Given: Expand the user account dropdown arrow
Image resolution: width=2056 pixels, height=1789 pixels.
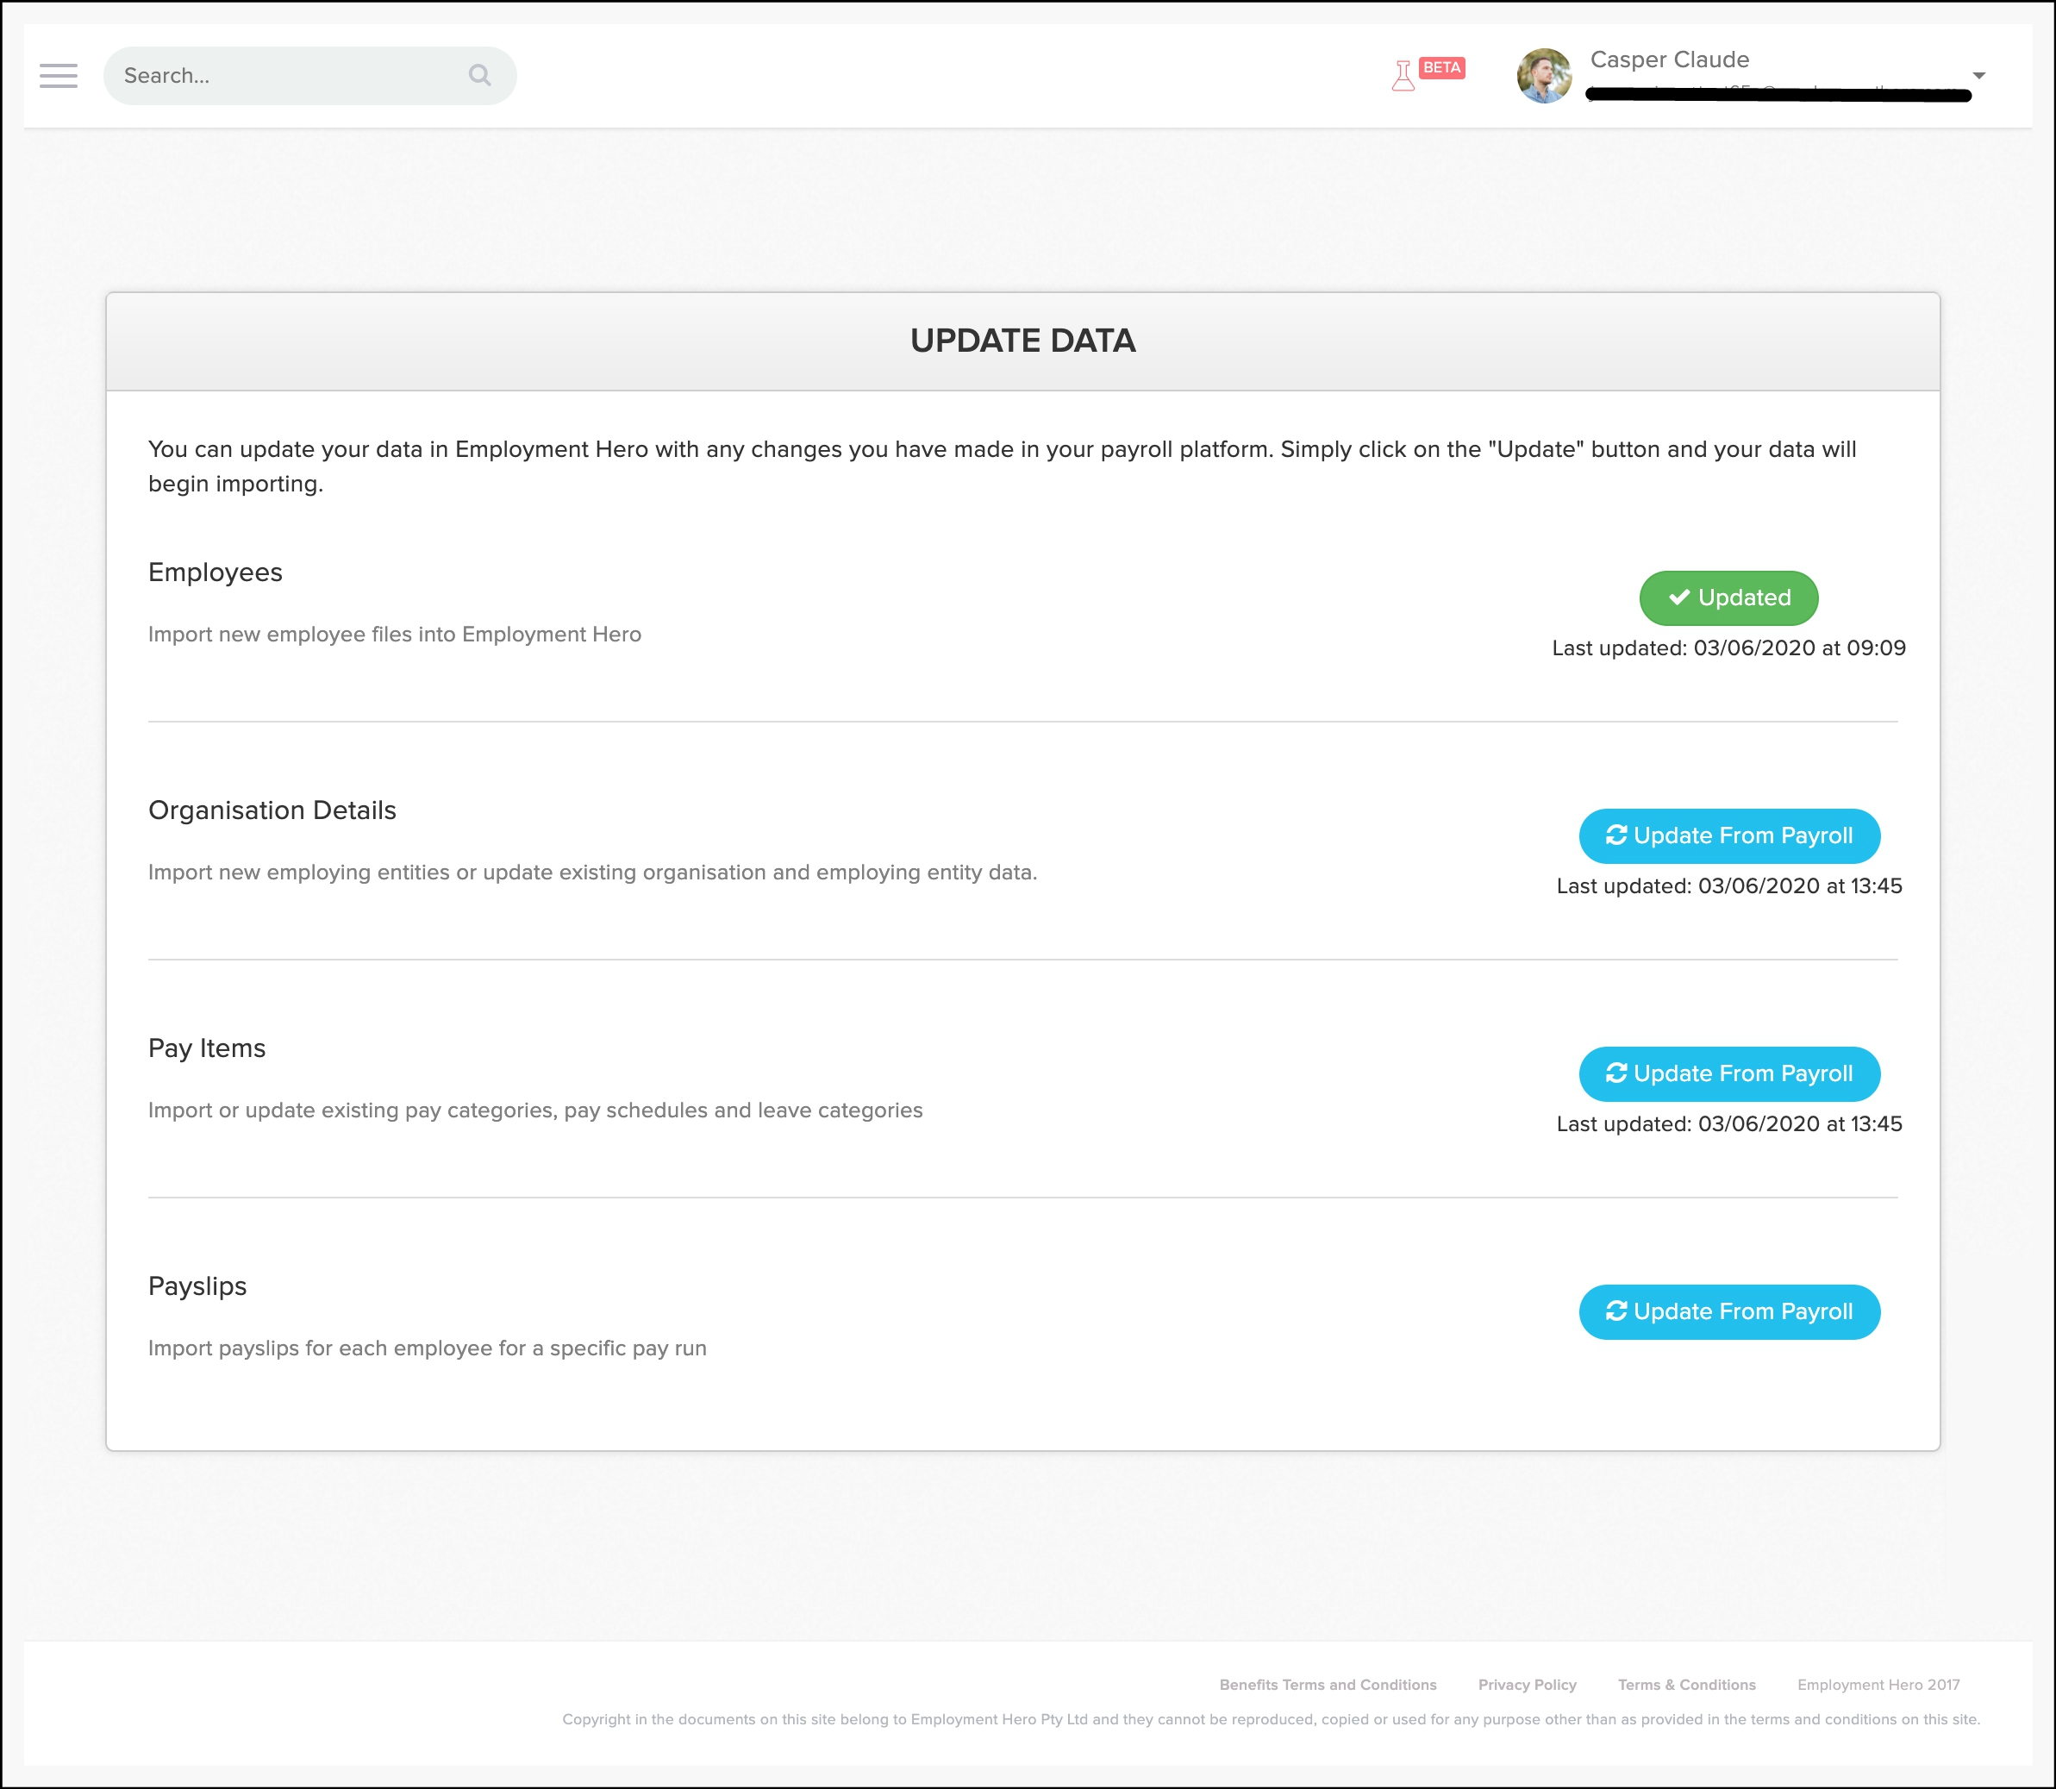Looking at the screenshot, I should coord(1978,76).
